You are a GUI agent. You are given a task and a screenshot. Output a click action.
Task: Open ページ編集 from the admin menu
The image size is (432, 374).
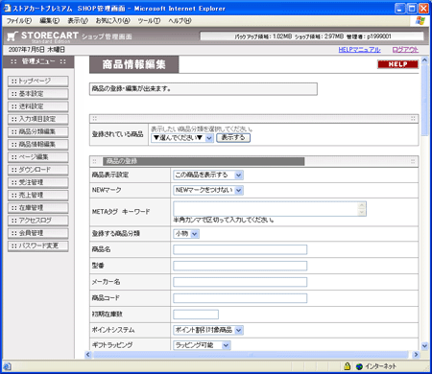(38, 157)
